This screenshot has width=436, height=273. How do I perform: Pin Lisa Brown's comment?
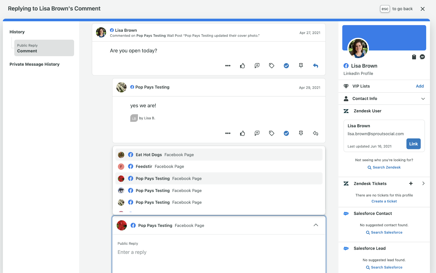pos(301,66)
